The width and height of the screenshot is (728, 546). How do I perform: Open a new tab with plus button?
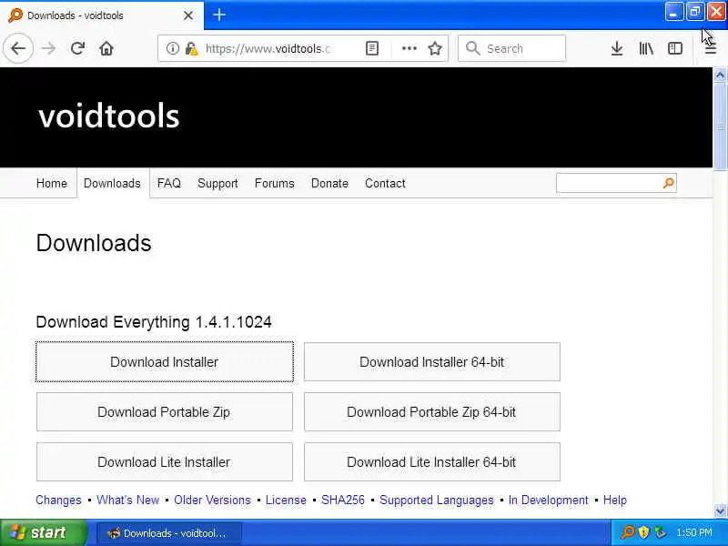[x=219, y=15]
